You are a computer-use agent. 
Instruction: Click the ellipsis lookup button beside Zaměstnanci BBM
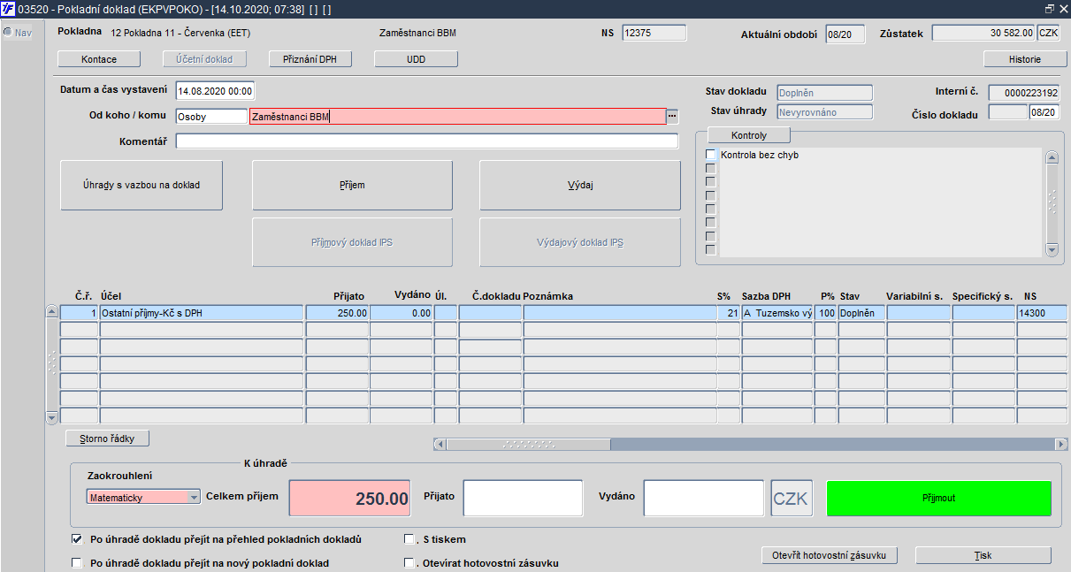[672, 117]
